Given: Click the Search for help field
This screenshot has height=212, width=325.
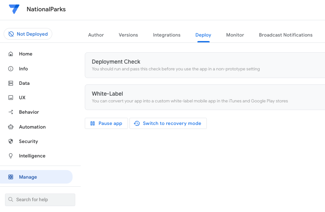Looking at the screenshot, I should pyautogui.click(x=40, y=200).
